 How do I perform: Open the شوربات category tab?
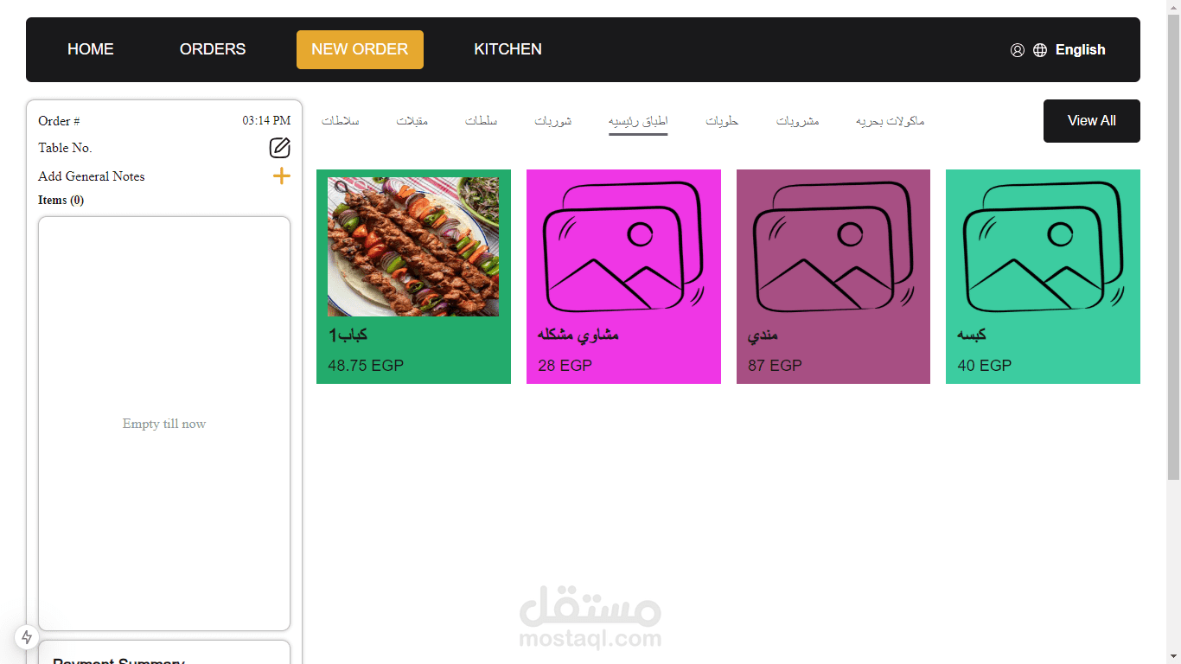pos(553,121)
